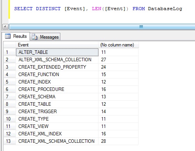Select the CREATE_EXTENDED_PROPERTY cell
Image resolution: width=195 pixels, height=151 pixels.
coord(57,67)
